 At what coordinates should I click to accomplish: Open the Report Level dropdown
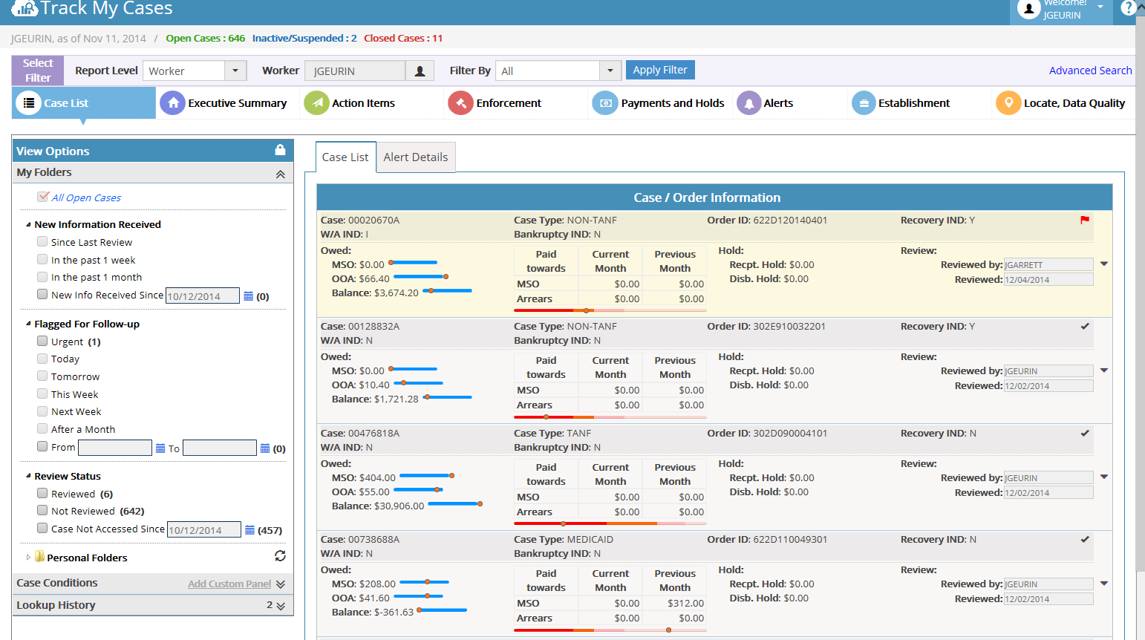(x=235, y=71)
